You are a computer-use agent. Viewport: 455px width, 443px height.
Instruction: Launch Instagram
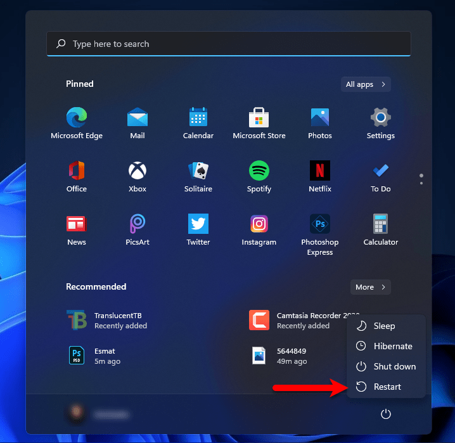click(x=259, y=230)
